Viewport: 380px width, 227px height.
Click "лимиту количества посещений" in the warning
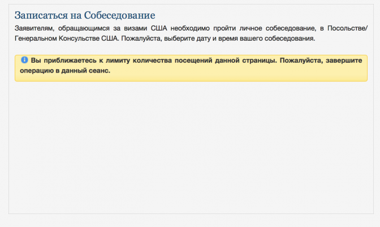(x=142, y=61)
